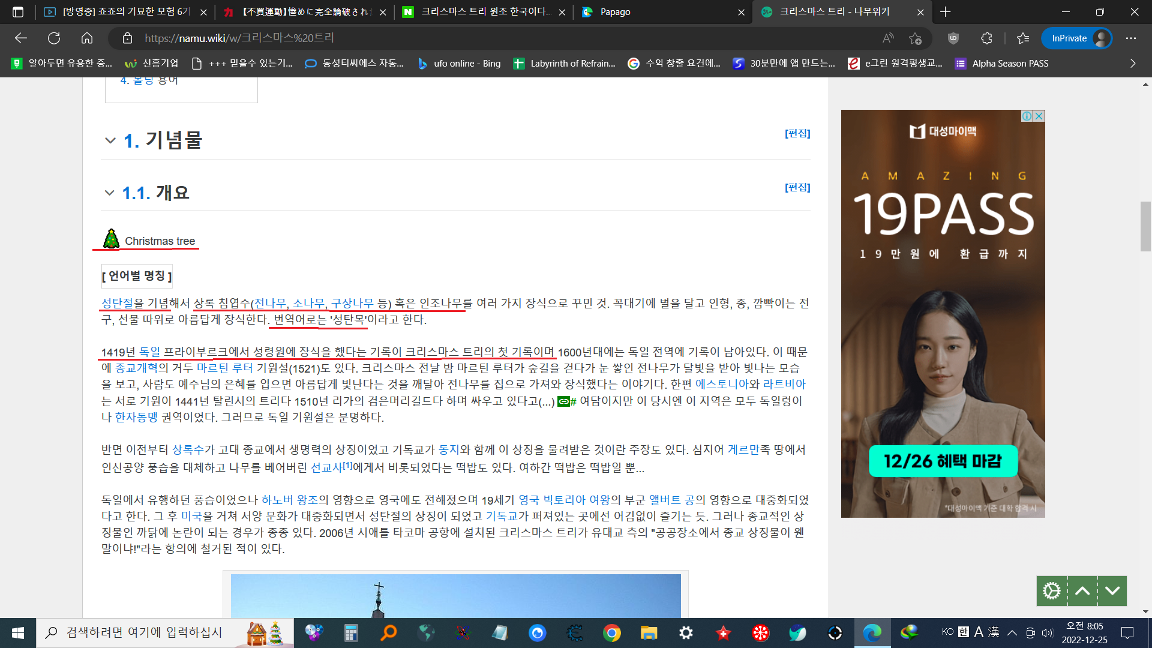Click the Windows taskbar search box
1152x648 pixels.
tap(144, 632)
